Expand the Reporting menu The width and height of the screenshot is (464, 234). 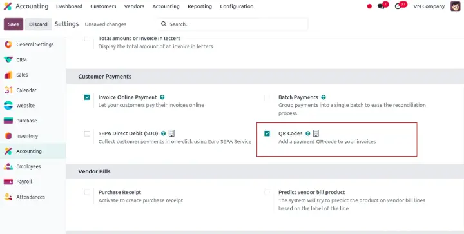(x=200, y=6)
